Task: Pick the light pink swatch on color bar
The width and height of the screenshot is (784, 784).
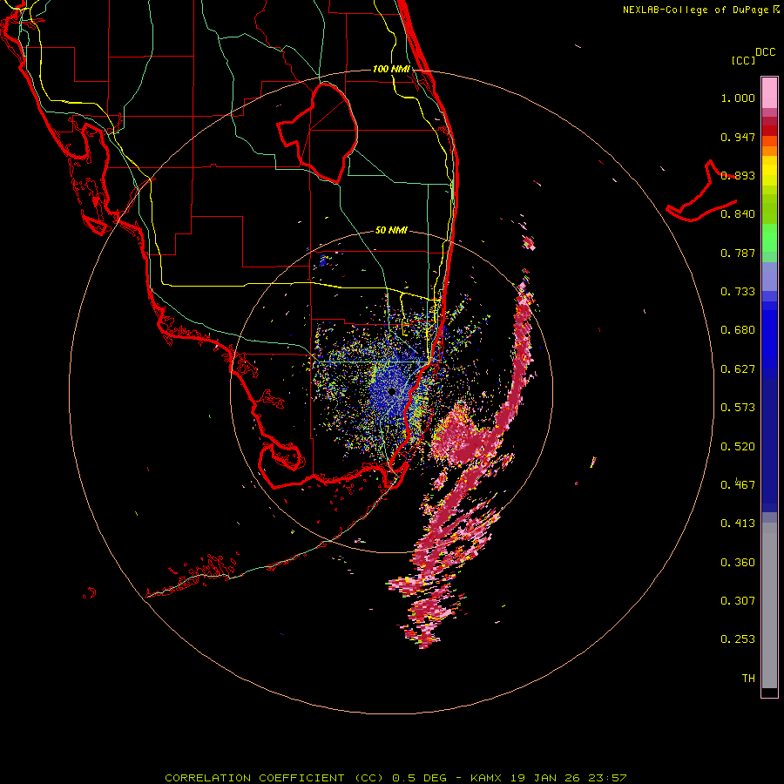Action: [769, 93]
